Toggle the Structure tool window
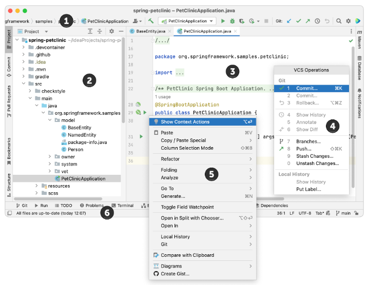This screenshot has height=285, width=368. coord(9,185)
